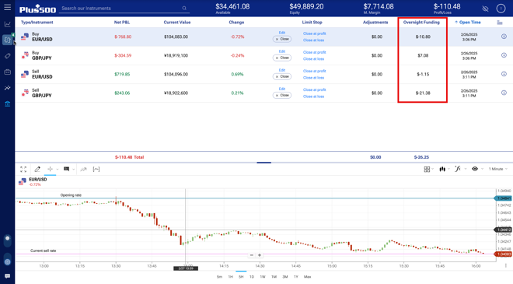The width and height of the screenshot is (513, 284).
Task: Toggle the upper theme switch in sidebar
Action: (7, 240)
